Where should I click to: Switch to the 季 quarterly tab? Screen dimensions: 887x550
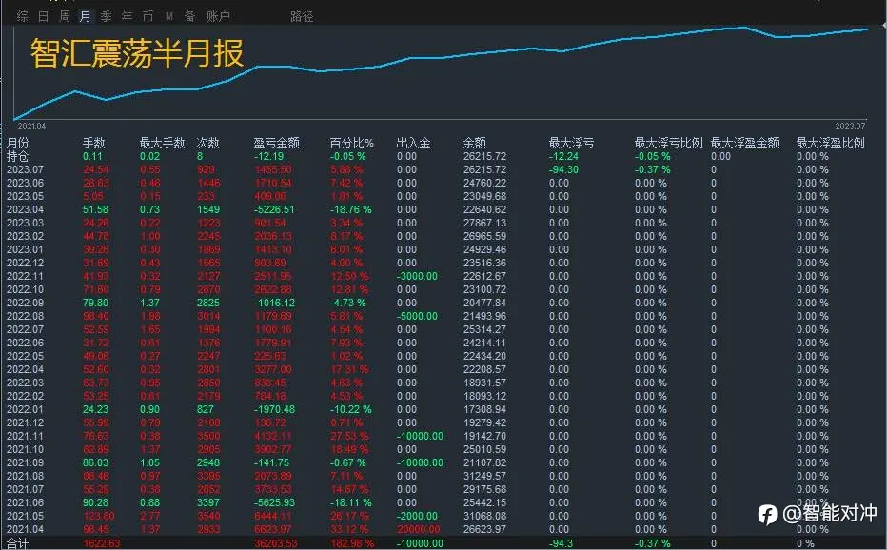106,16
